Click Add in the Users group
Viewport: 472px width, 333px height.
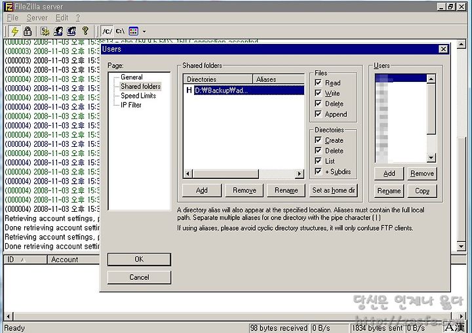(x=389, y=174)
